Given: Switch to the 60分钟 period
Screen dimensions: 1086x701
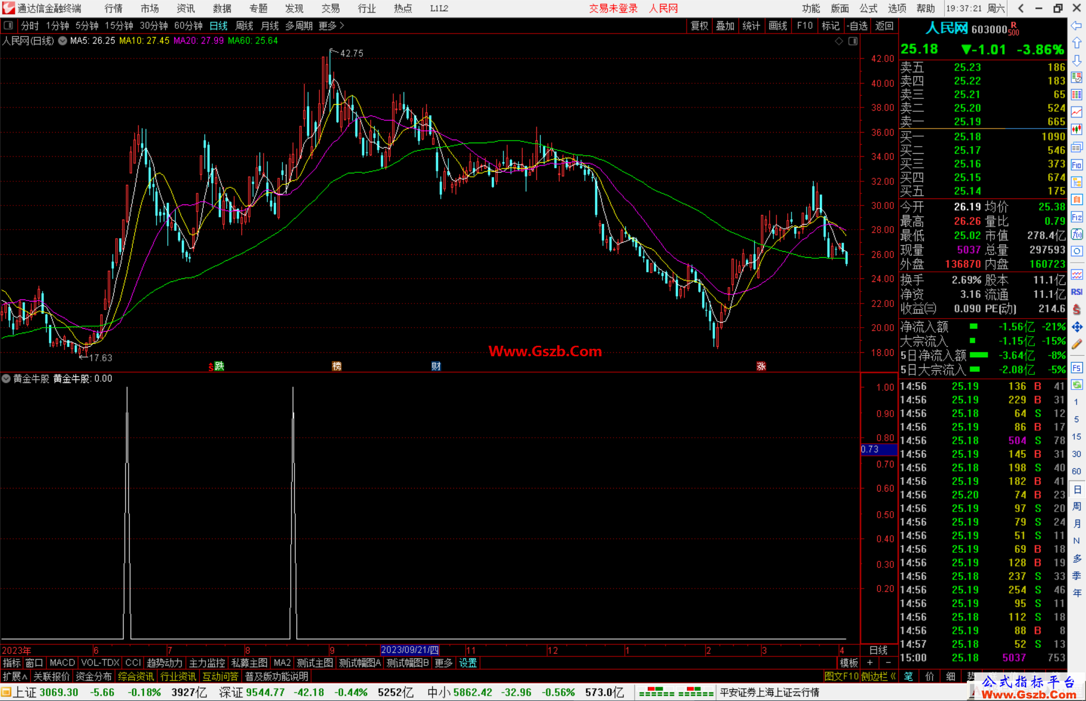Looking at the screenshot, I should tap(188, 26).
